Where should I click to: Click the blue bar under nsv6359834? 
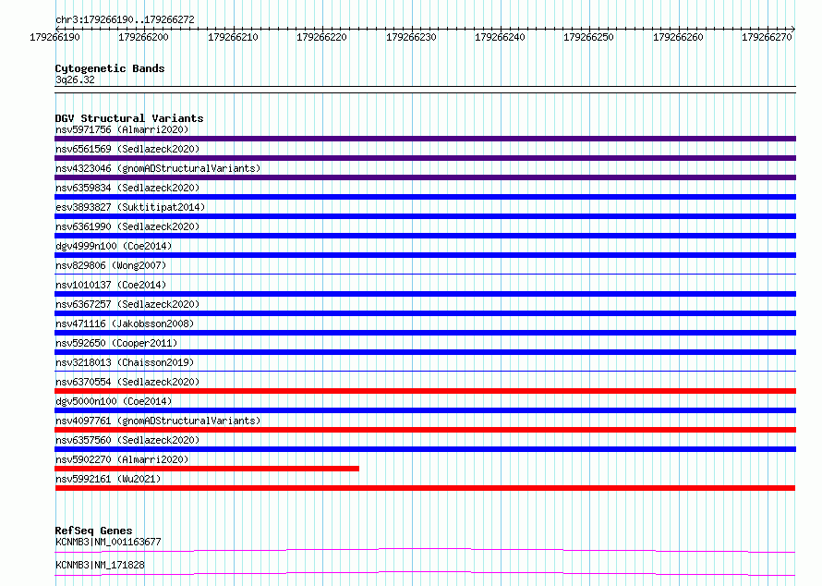[x=425, y=197]
